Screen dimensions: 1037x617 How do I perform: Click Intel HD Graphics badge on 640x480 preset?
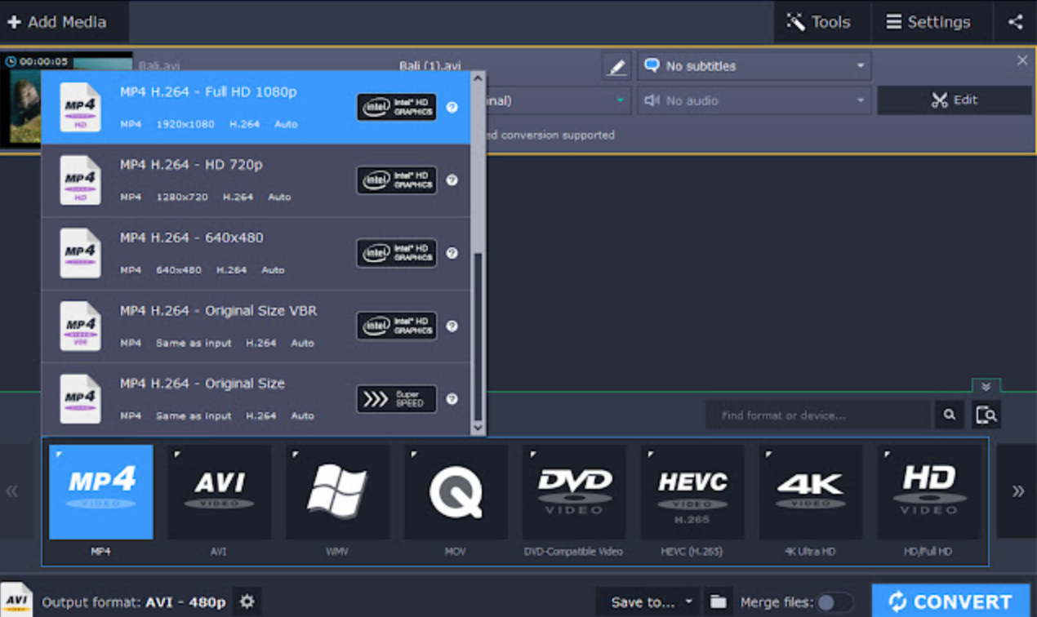(397, 253)
